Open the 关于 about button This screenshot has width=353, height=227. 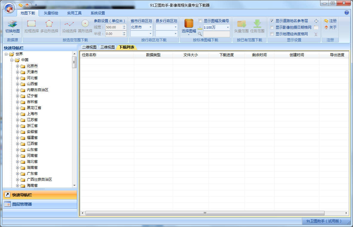(x=330, y=27)
